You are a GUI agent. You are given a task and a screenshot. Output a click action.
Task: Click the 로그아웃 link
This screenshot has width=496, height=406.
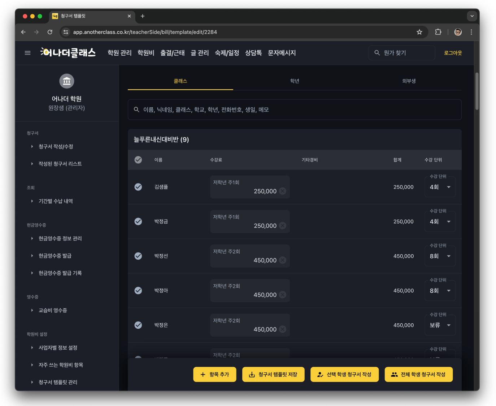pyautogui.click(x=453, y=53)
